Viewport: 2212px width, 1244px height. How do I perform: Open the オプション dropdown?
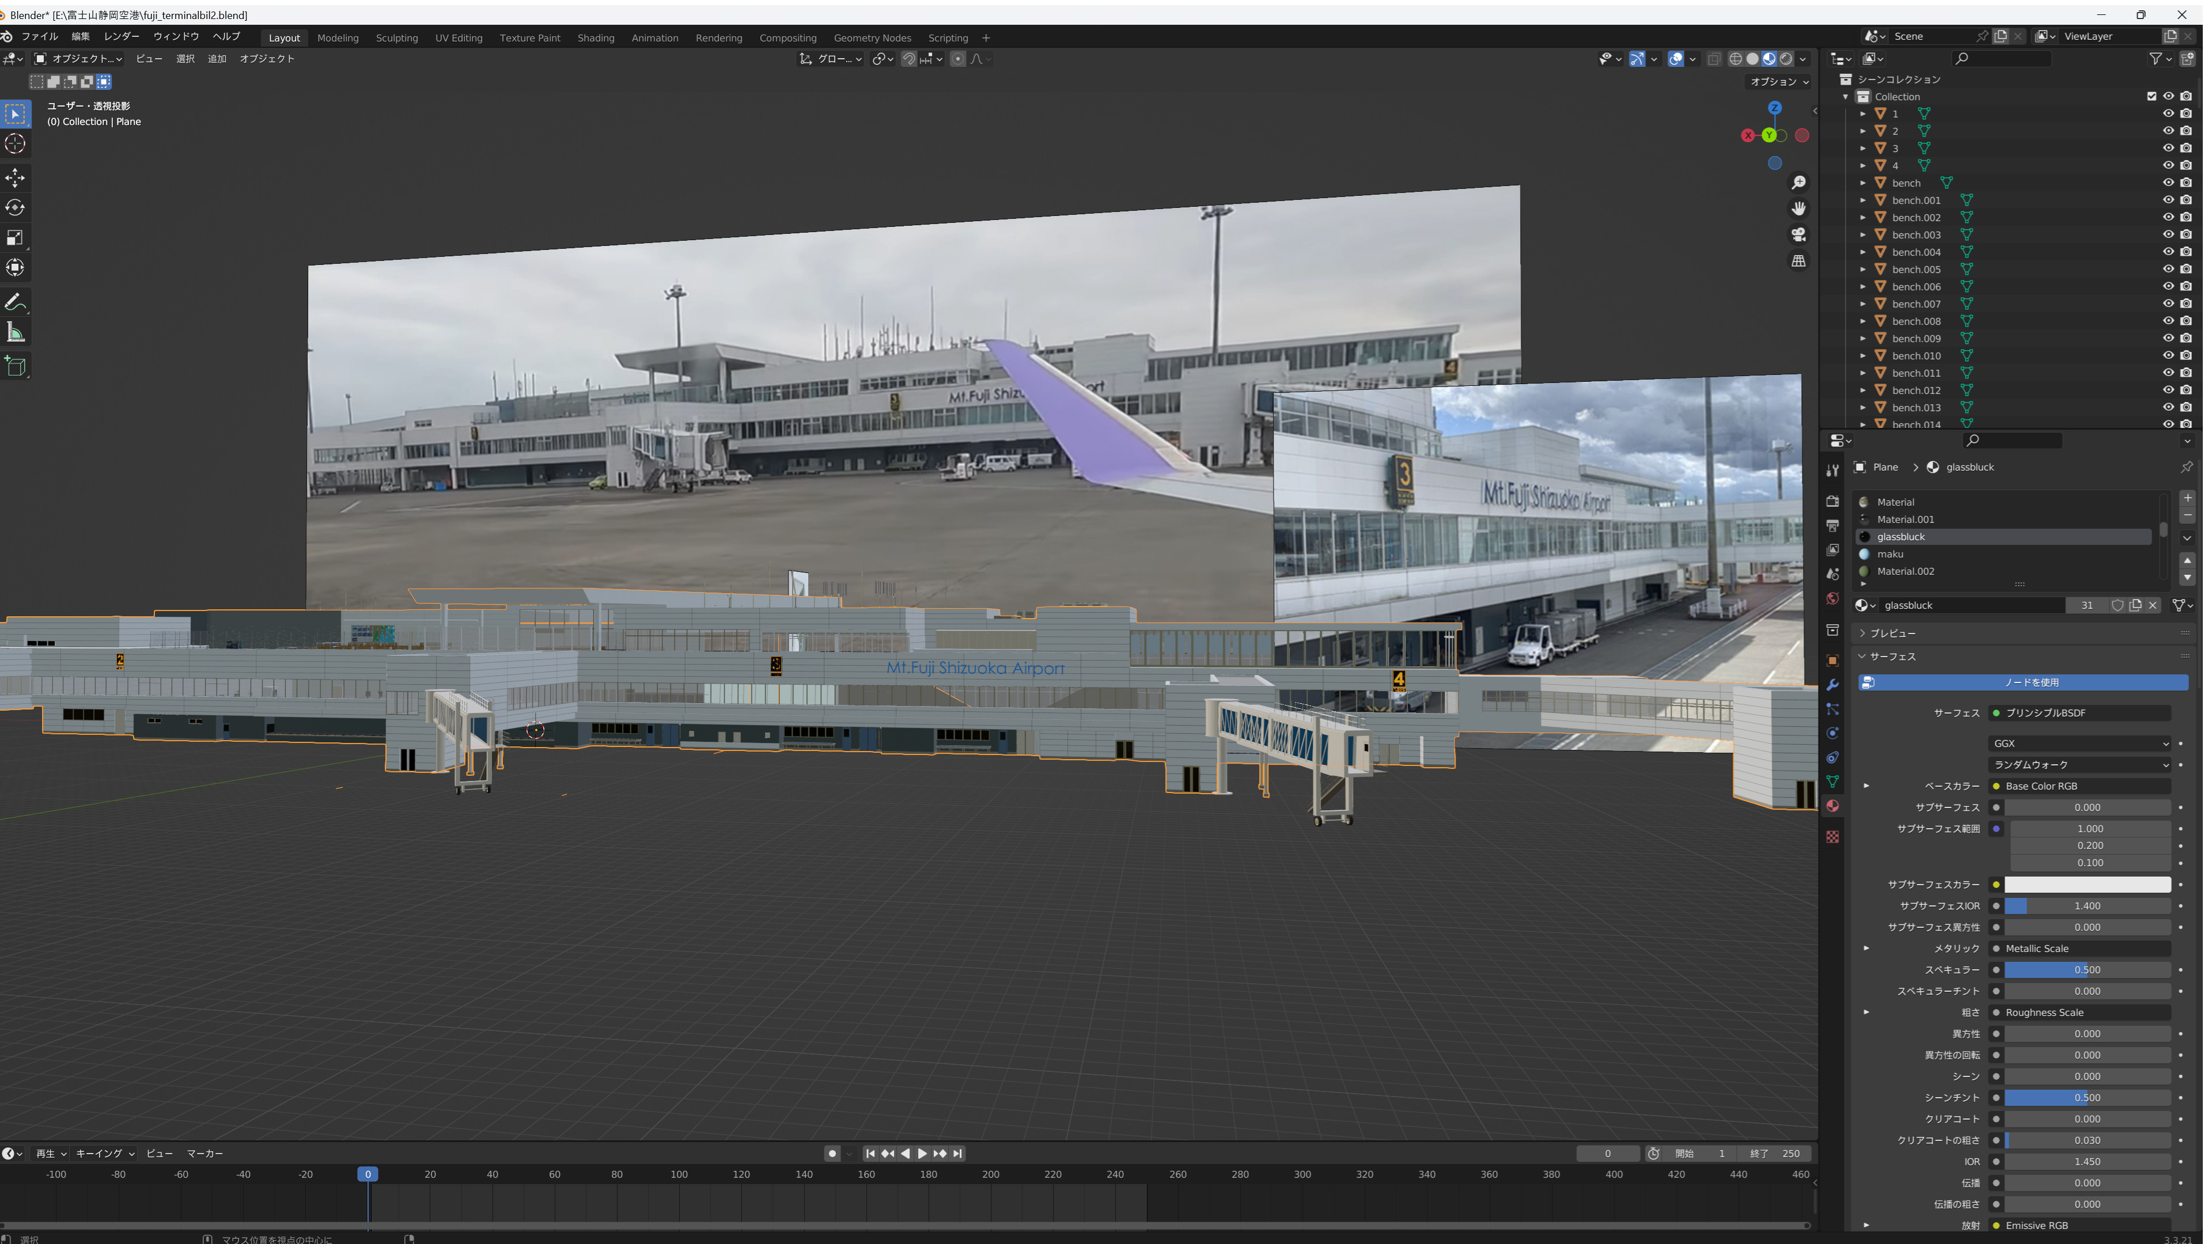click(1779, 82)
